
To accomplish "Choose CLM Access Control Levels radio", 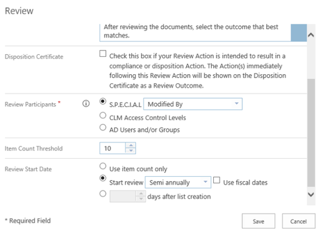I will pyautogui.click(x=103, y=116).
